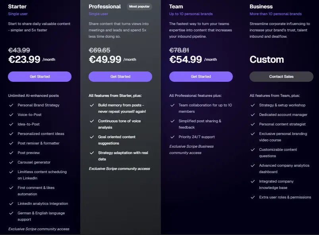
Task: Click the checkmark beside Voice-to-Post
Action: pos(12,115)
